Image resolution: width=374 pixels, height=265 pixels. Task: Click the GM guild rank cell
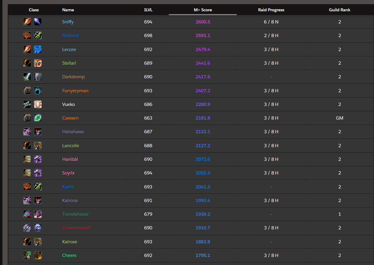pos(340,118)
